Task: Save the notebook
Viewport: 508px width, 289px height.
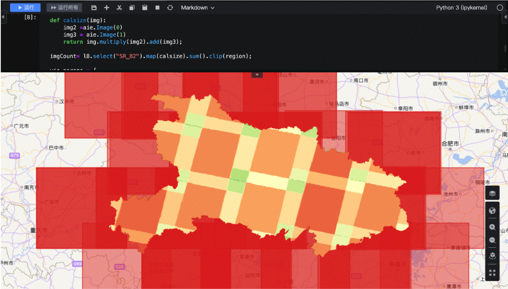Action: pos(94,8)
